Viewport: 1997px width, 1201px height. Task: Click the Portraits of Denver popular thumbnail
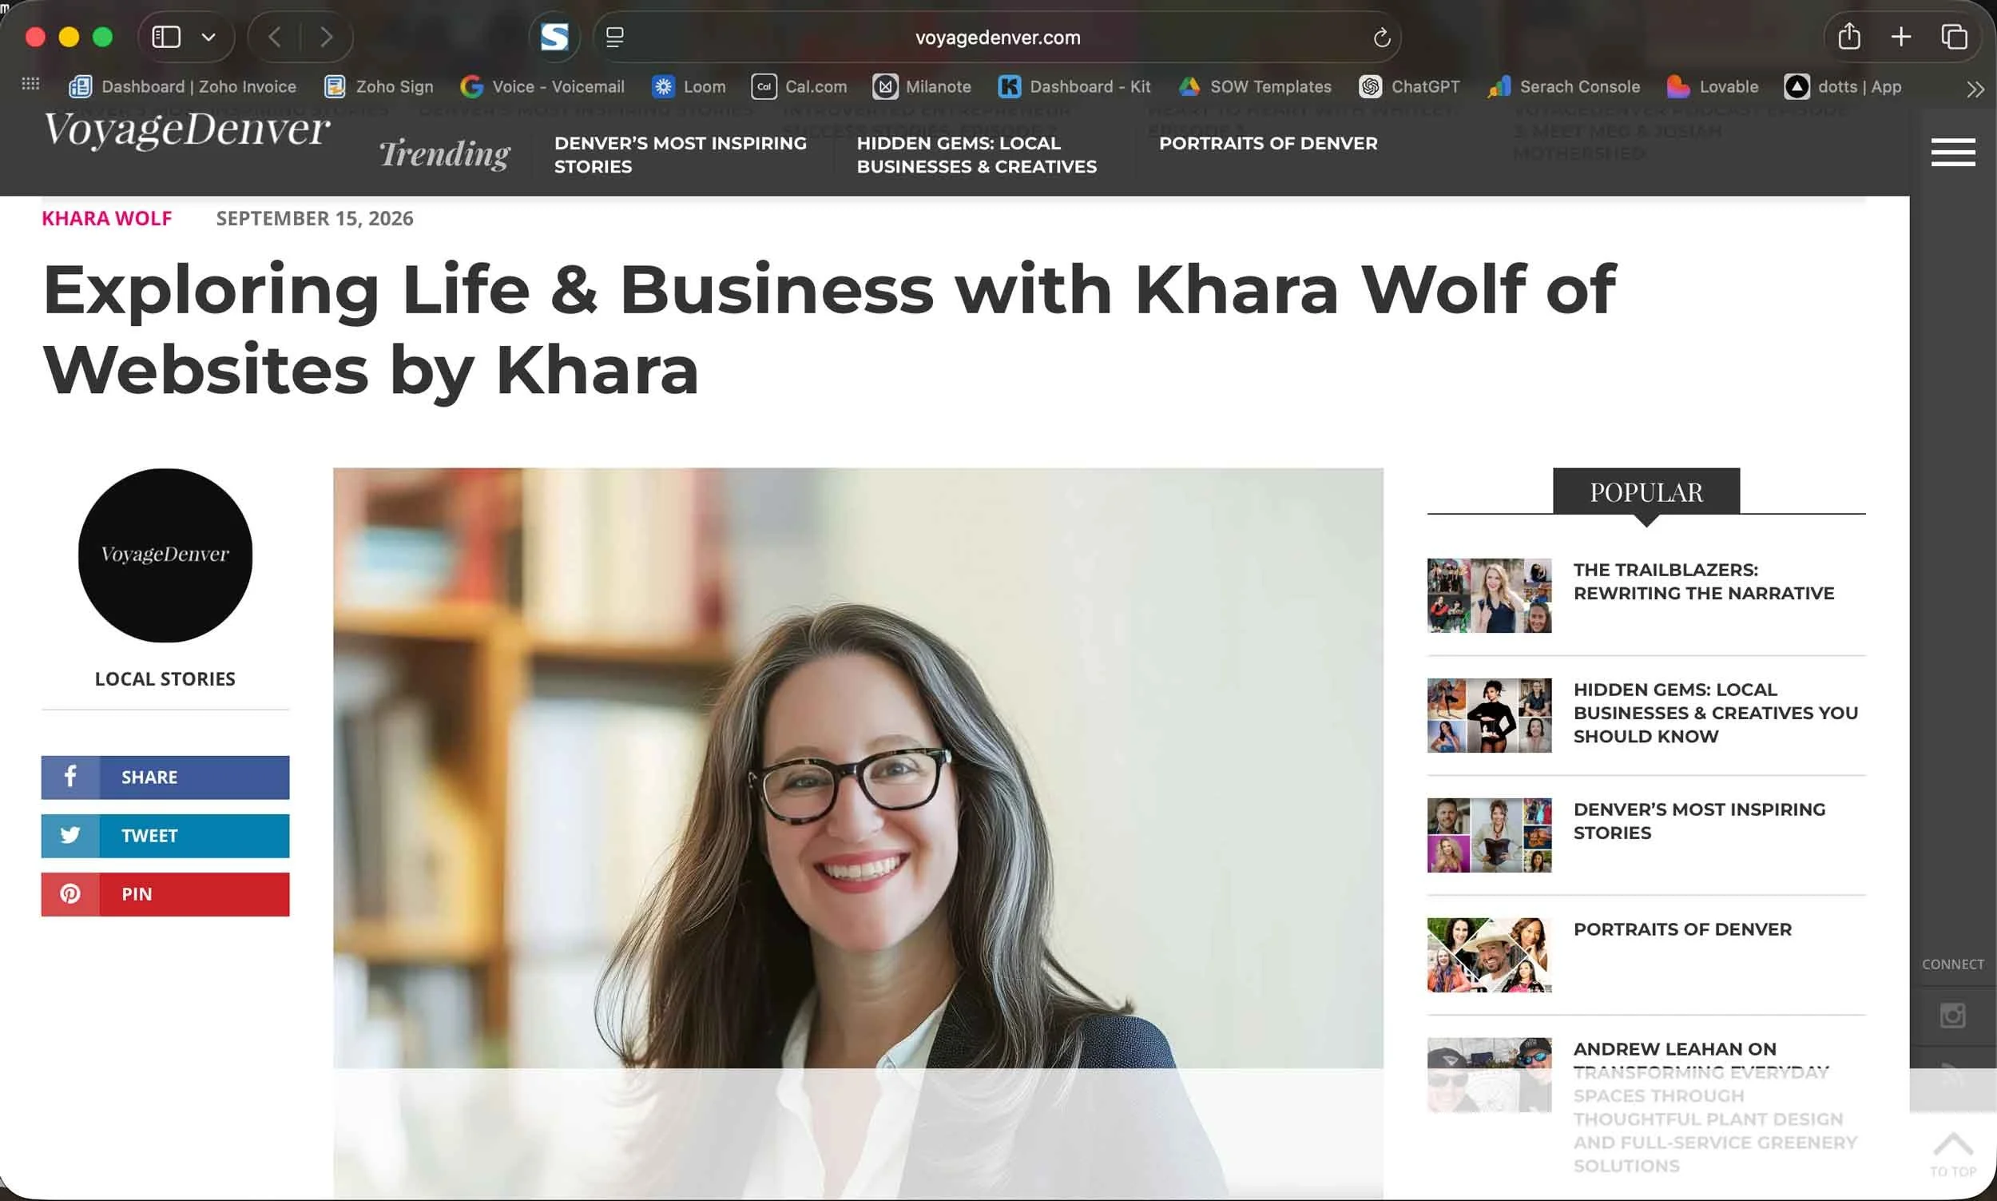(x=1489, y=955)
